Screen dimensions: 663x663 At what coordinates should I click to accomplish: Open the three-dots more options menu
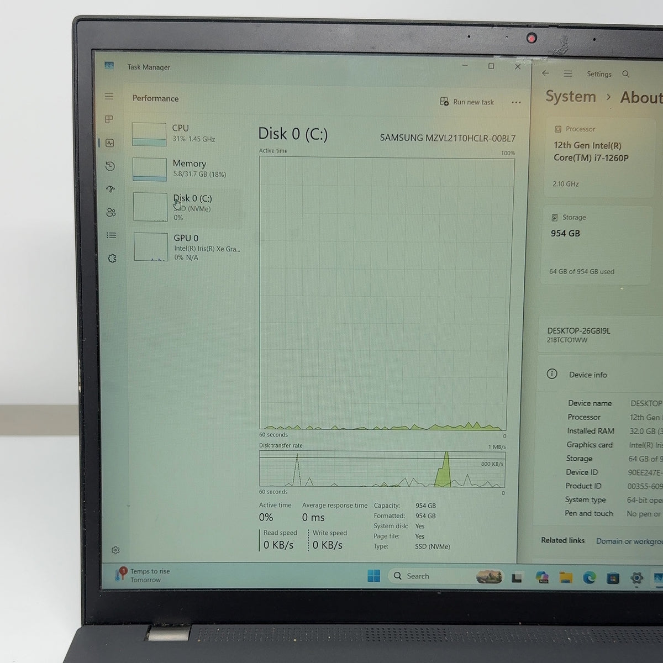pyautogui.click(x=516, y=102)
